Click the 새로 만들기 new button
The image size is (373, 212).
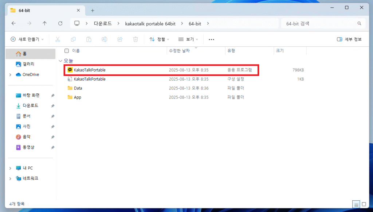click(x=27, y=39)
